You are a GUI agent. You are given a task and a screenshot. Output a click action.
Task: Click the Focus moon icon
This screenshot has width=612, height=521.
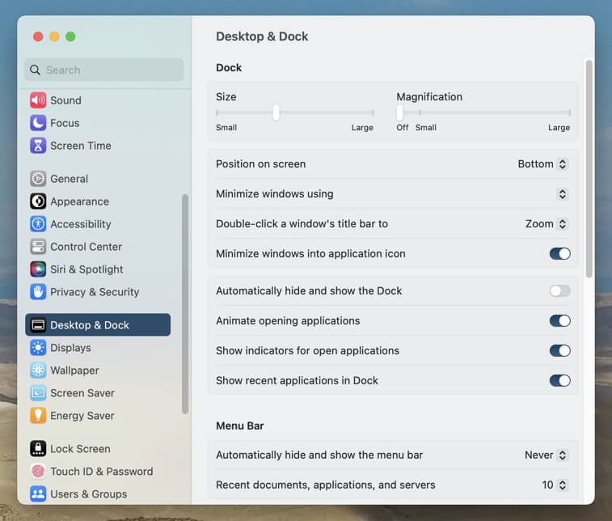[x=38, y=123]
